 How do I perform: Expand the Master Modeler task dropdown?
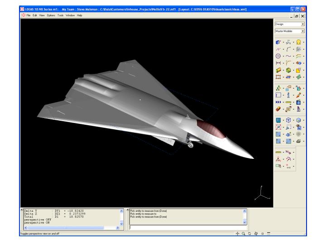(x=303, y=31)
